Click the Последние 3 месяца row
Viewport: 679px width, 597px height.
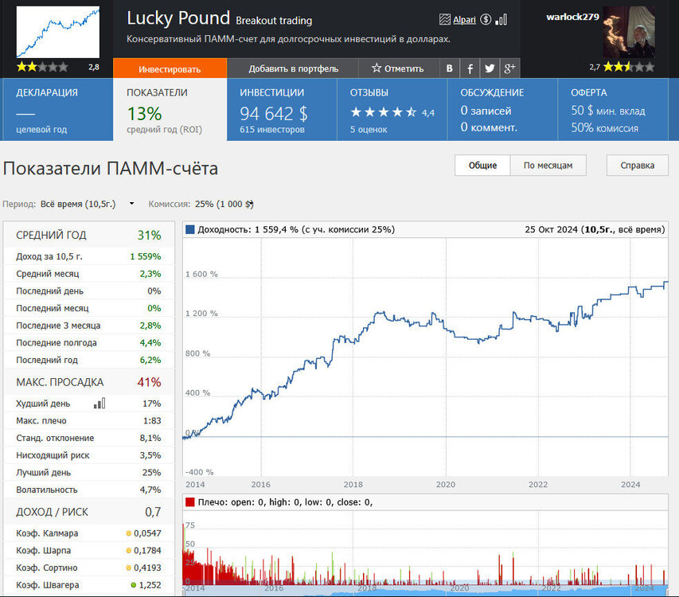(x=89, y=326)
